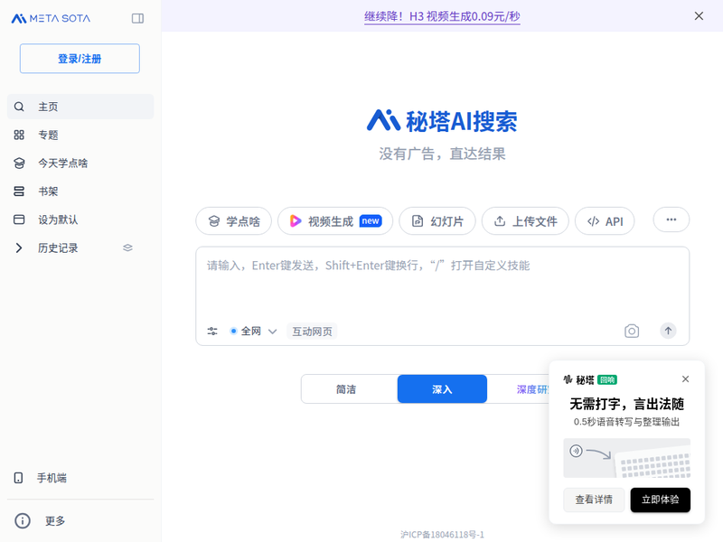Screen dimensions: 723x542
Task: Click the grid icon beside 专题
Action: pyautogui.click(x=19, y=135)
